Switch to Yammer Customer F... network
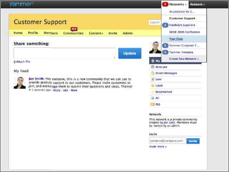The height and width of the screenshot is (172, 229). (x=184, y=46)
